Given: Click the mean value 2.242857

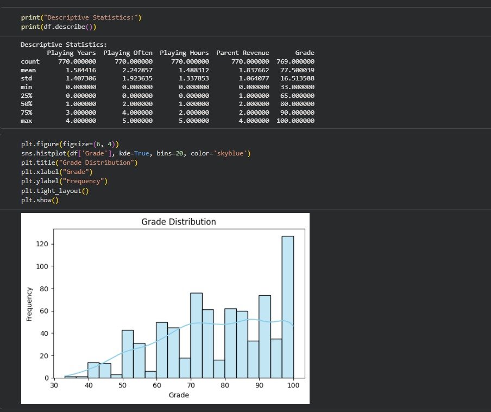Looking at the screenshot, I should click(x=137, y=70).
